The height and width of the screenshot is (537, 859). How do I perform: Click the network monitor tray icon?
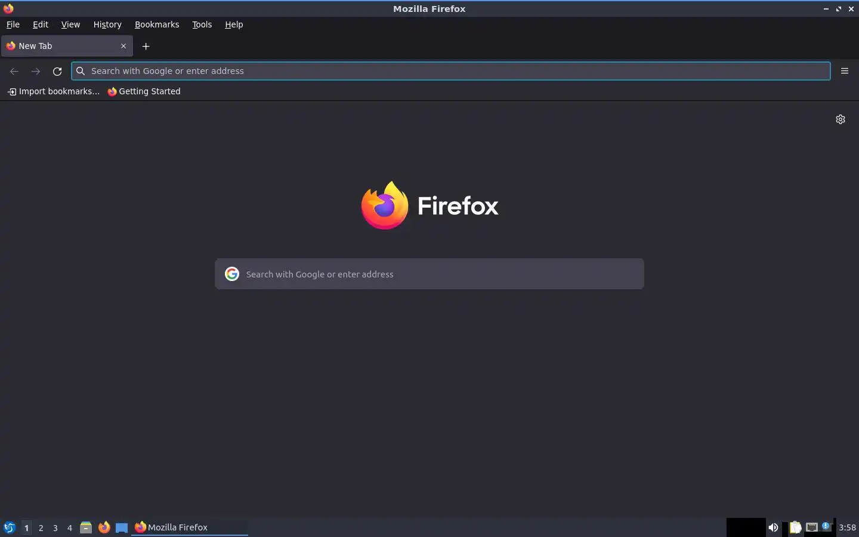[x=812, y=527]
